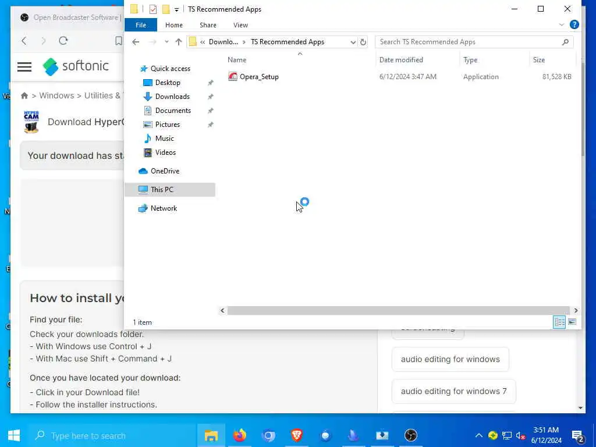
Task: Click the Properties quick access icon
Action: tap(153, 9)
